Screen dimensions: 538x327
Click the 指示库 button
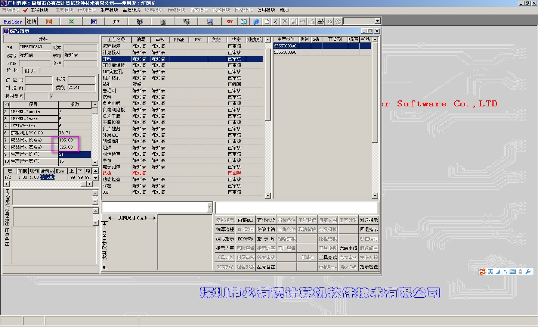[x=266, y=239]
